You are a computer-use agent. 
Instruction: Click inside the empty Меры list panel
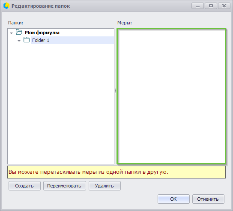(171, 96)
